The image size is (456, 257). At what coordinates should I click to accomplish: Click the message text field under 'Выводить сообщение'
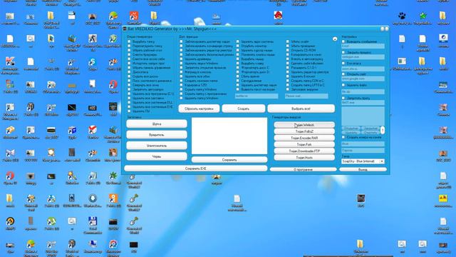[363, 46]
